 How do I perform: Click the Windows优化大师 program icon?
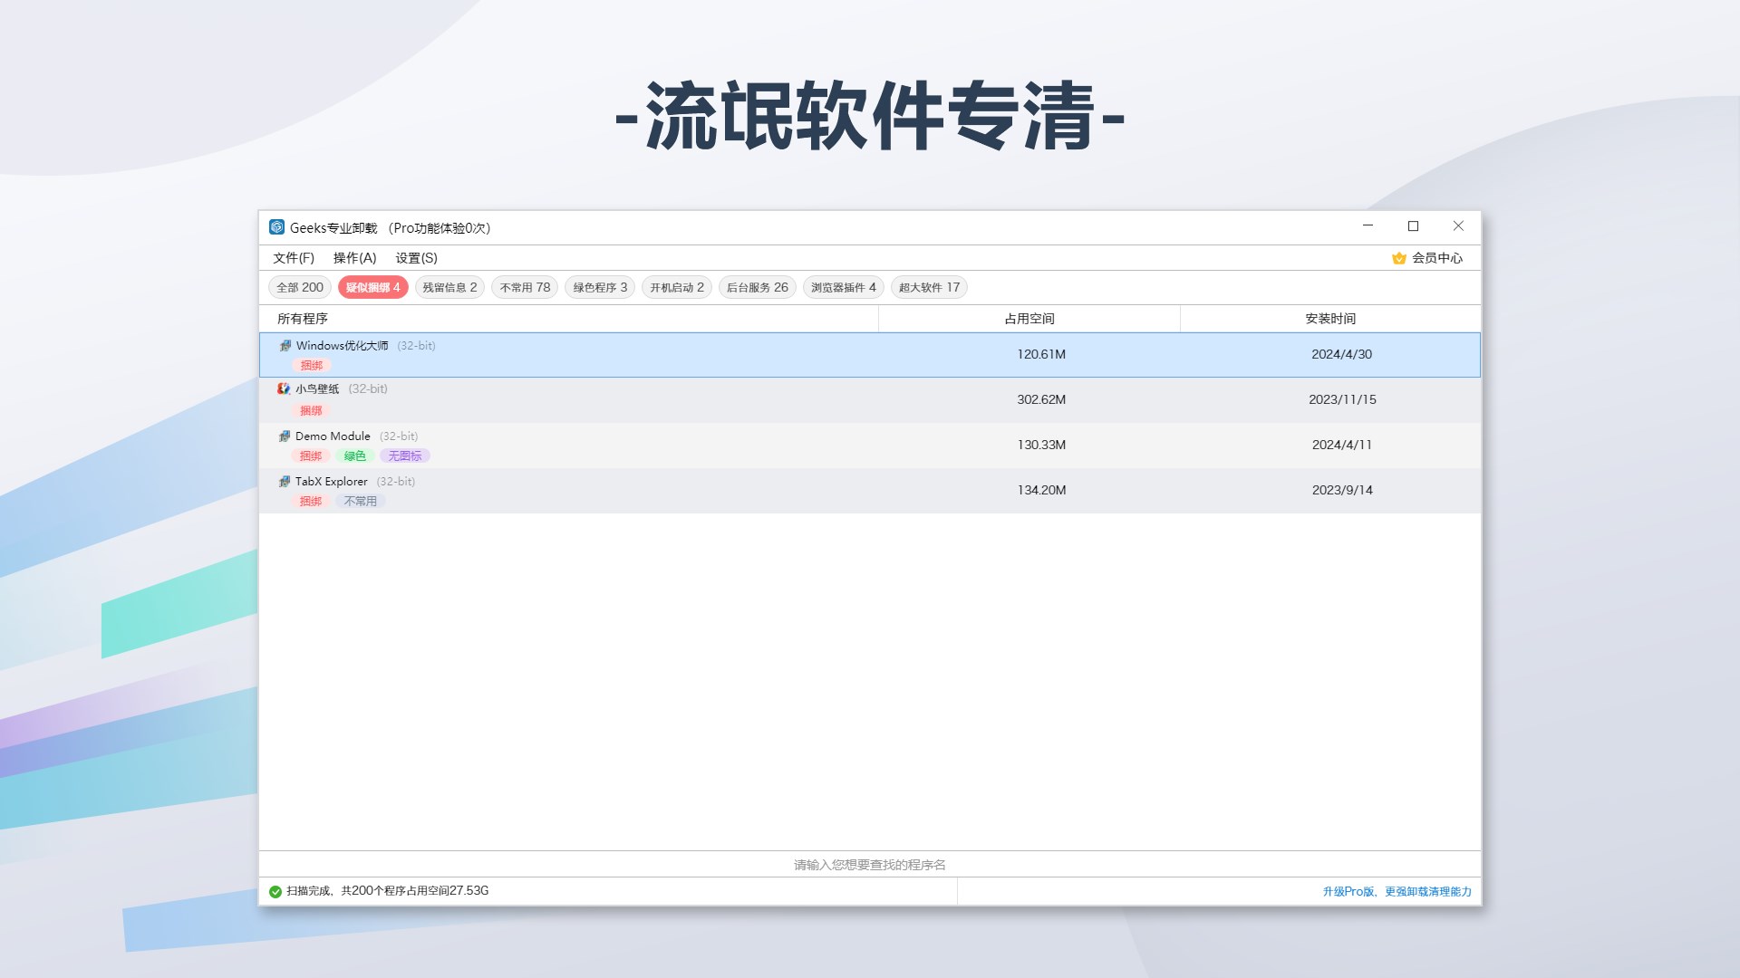[x=284, y=345]
